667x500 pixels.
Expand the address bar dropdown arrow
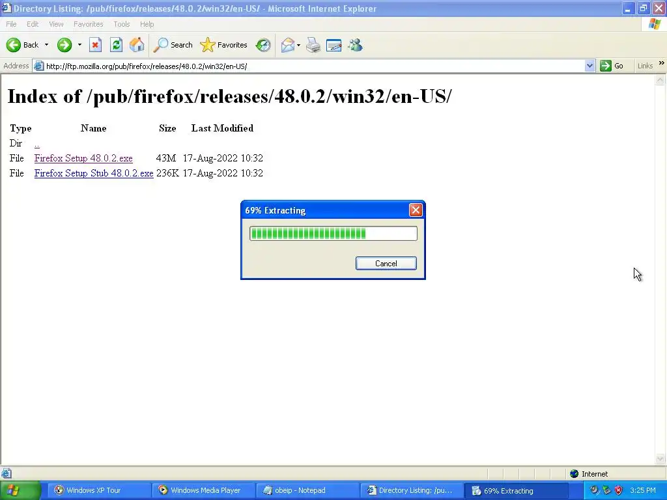589,66
